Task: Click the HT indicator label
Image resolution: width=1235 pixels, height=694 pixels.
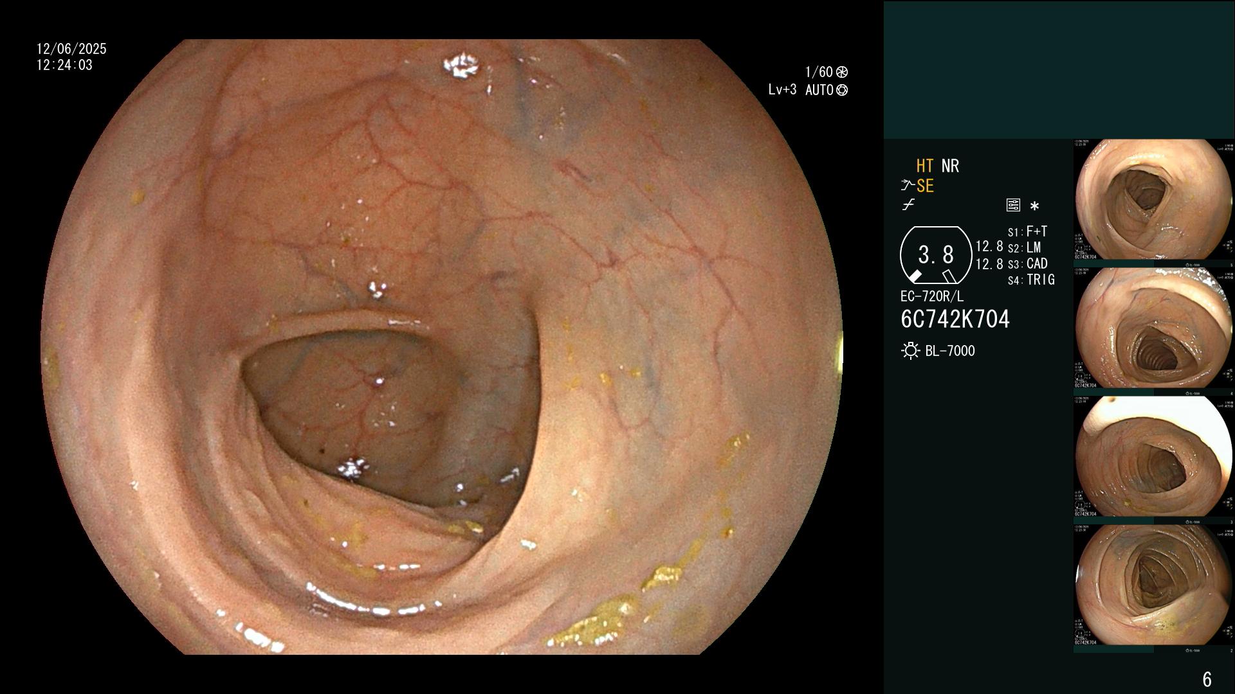Action: pyautogui.click(x=925, y=166)
